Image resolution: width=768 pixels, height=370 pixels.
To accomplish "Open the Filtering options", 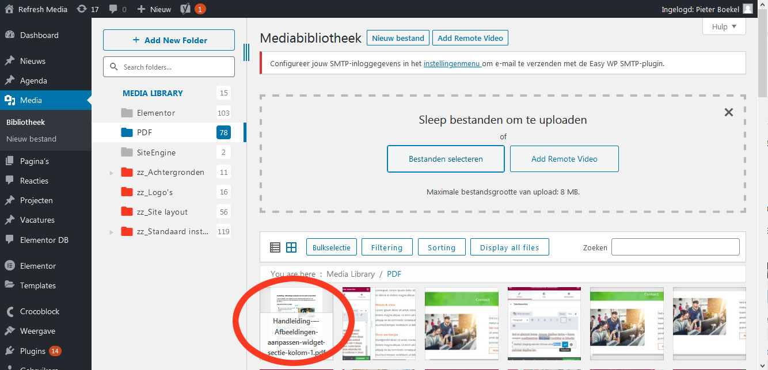I will pos(386,247).
